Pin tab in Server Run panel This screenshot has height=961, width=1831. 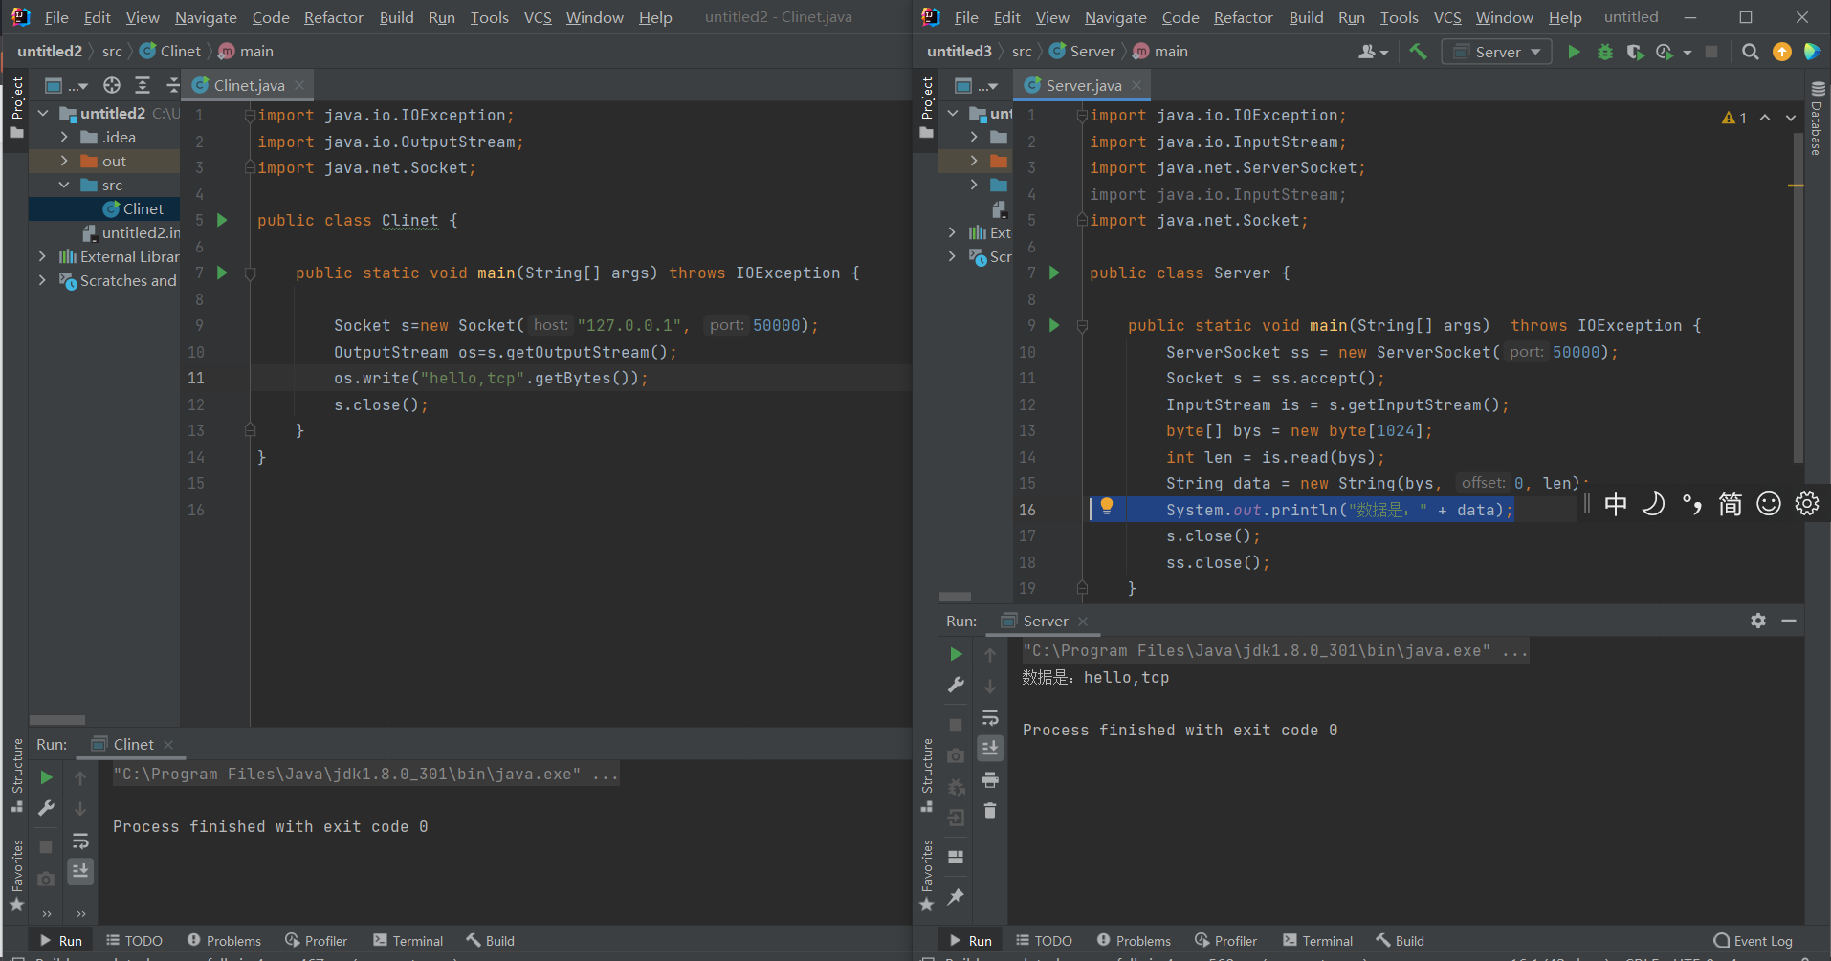[956, 896]
